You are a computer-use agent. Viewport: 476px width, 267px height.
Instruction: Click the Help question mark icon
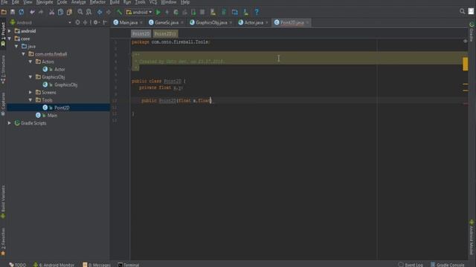pos(257,12)
